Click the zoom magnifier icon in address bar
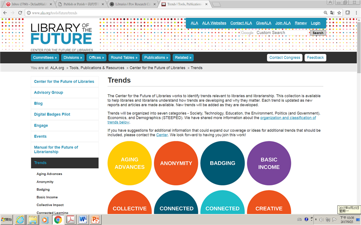 [325, 13]
